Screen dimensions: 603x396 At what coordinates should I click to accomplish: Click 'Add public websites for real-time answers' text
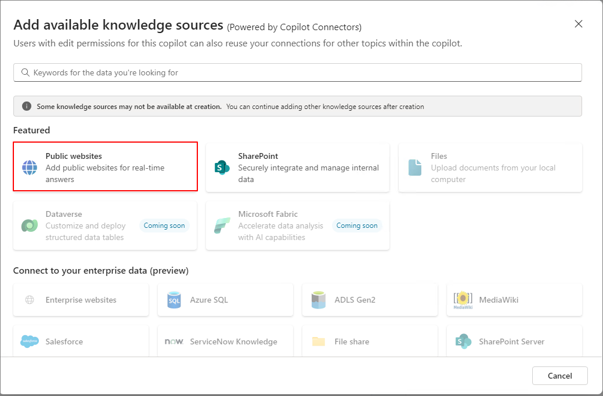pyautogui.click(x=105, y=173)
